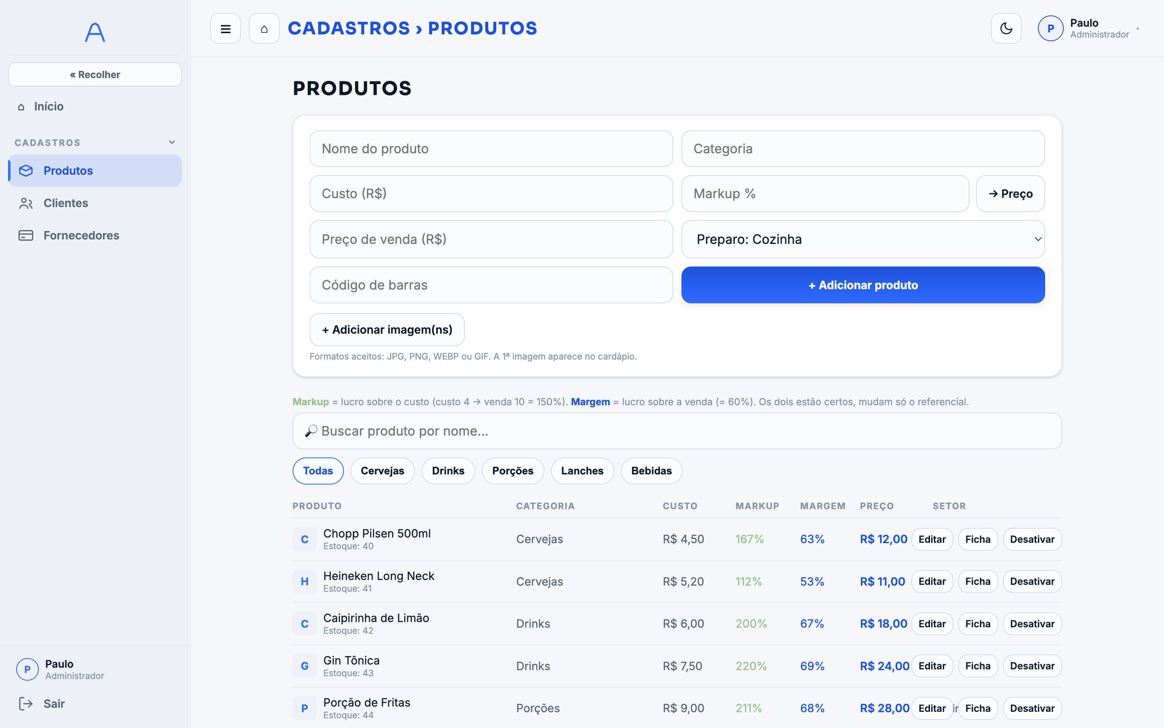Filter by Drinks category
1164x728 pixels.
point(448,471)
